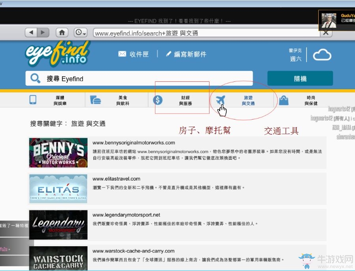Viewport: 355px width, 271px height.
Task: Click the eyefind.info logo
Action: 57,54
